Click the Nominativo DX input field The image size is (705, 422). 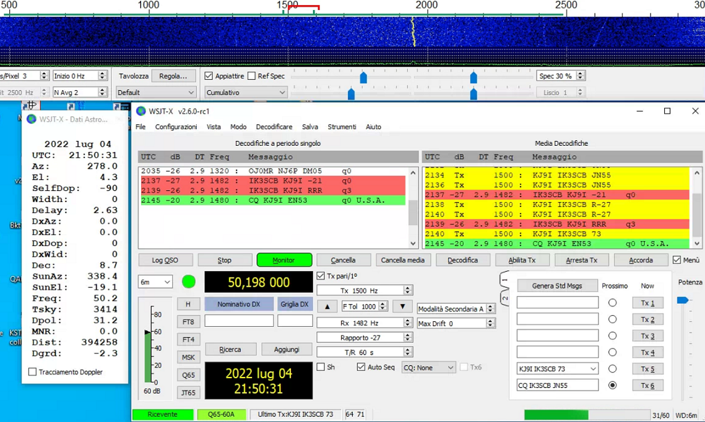coord(239,321)
